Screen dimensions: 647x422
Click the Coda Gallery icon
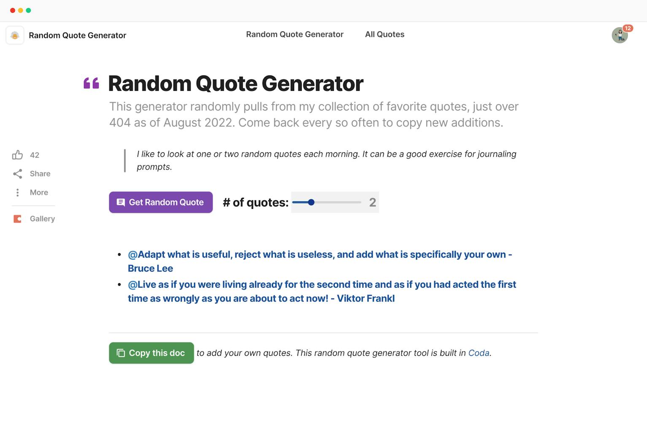click(x=17, y=219)
